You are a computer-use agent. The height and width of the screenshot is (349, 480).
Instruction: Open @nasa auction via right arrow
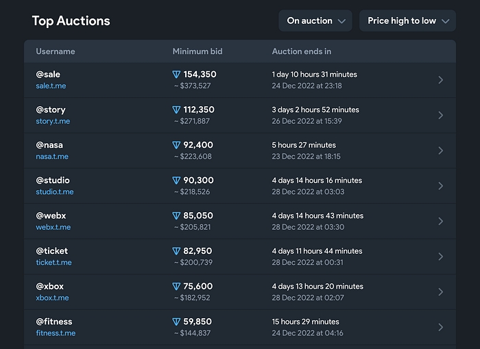click(440, 151)
